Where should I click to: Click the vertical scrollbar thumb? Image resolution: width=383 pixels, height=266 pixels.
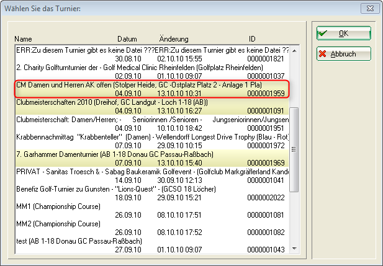(294, 149)
